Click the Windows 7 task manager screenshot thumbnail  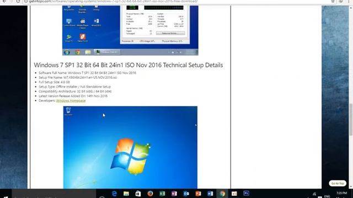130,31
